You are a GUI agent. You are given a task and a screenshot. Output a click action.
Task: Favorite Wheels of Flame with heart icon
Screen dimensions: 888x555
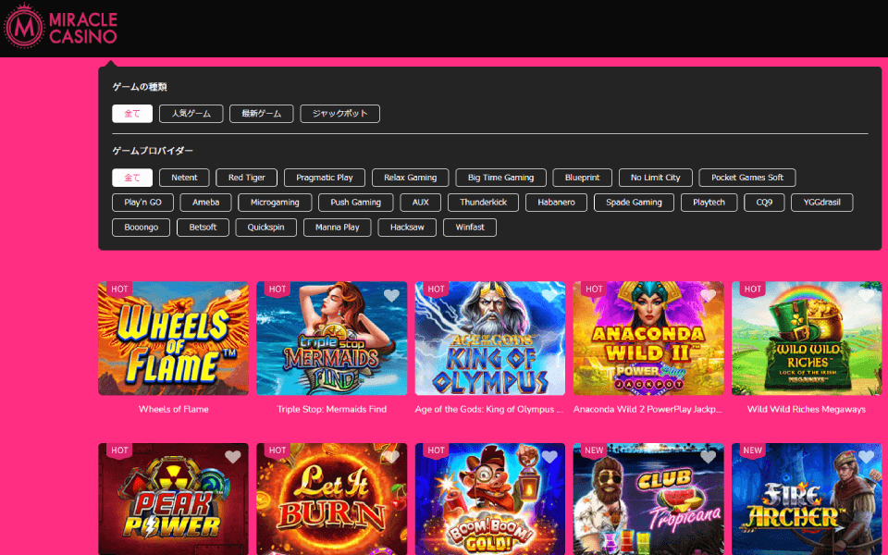[233, 295]
